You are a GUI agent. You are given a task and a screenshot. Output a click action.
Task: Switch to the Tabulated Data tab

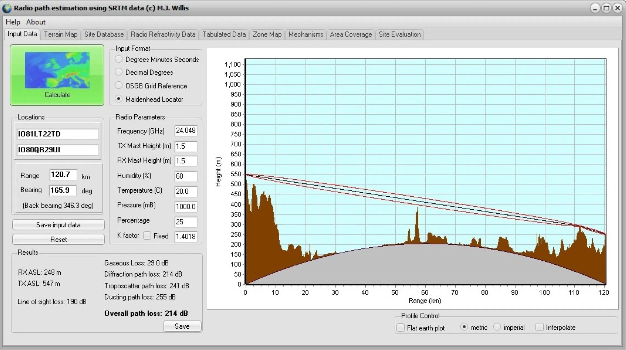tap(224, 35)
